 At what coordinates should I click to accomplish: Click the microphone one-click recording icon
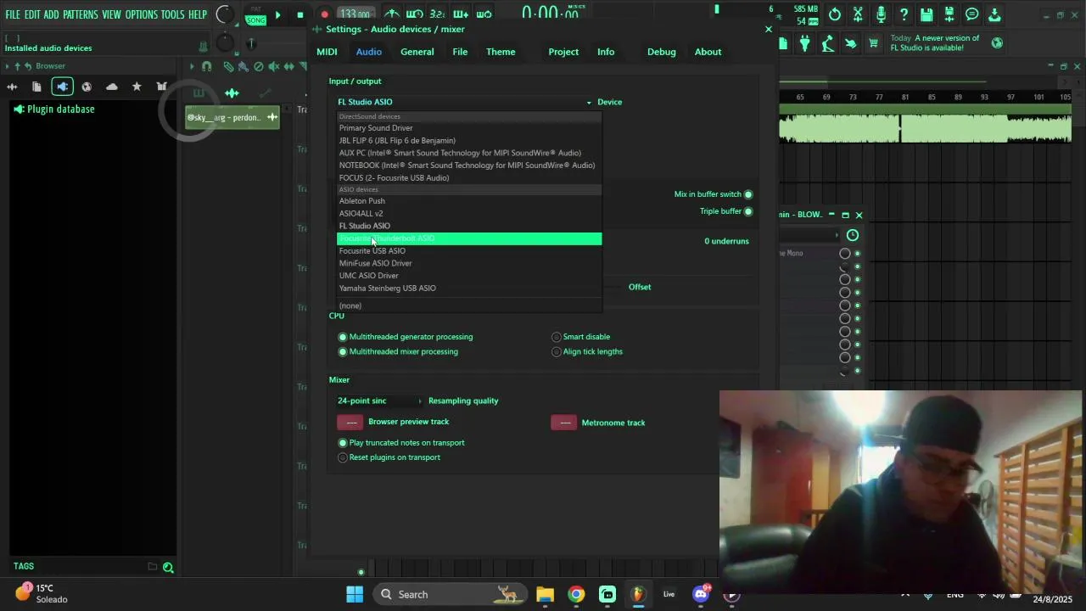click(x=881, y=14)
